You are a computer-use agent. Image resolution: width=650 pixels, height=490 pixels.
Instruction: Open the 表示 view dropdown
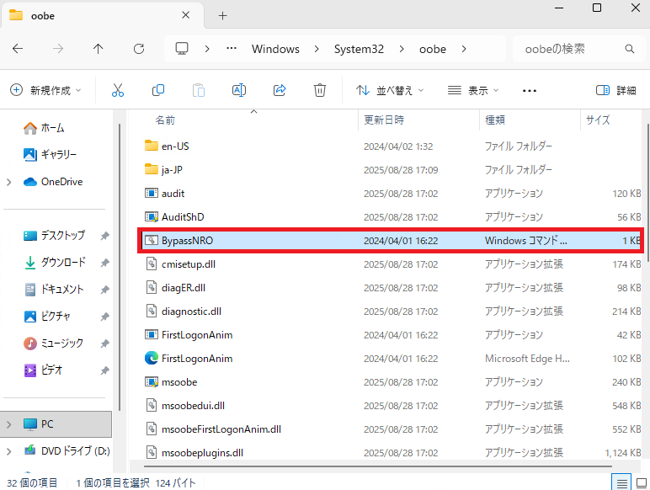click(473, 90)
